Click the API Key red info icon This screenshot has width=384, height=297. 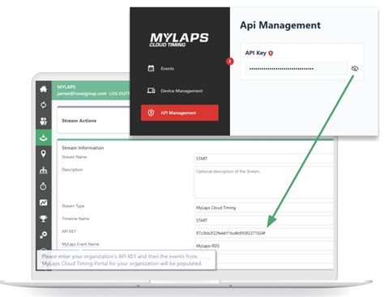[x=271, y=53]
